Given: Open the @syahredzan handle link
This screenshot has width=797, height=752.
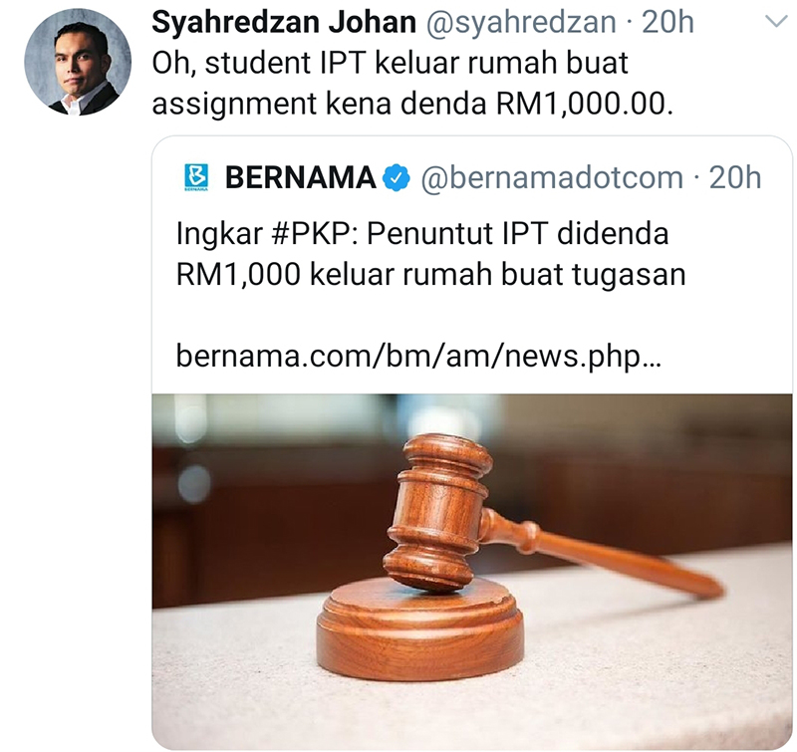Looking at the screenshot, I should click(x=520, y=23).
